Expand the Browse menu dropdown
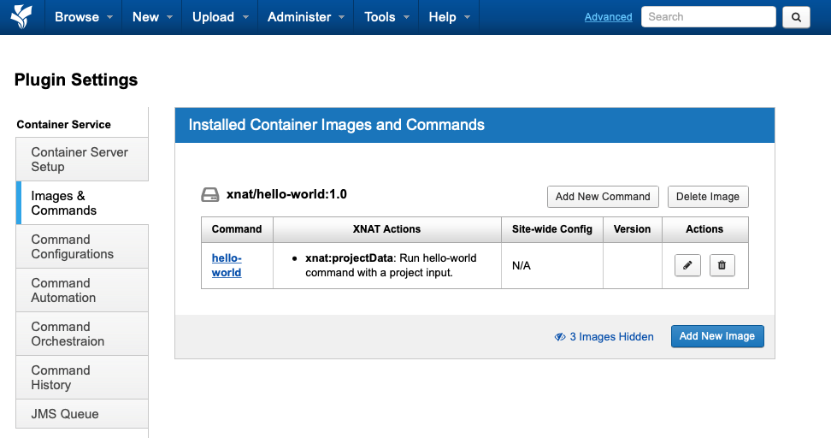The width and height of the screenshot is (831, 438). coord(84,17)
